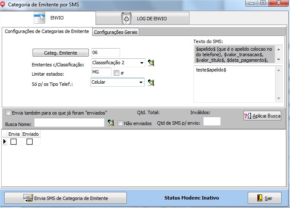Select the ENVIO tab
290x208 pixels.
(48, 18)
